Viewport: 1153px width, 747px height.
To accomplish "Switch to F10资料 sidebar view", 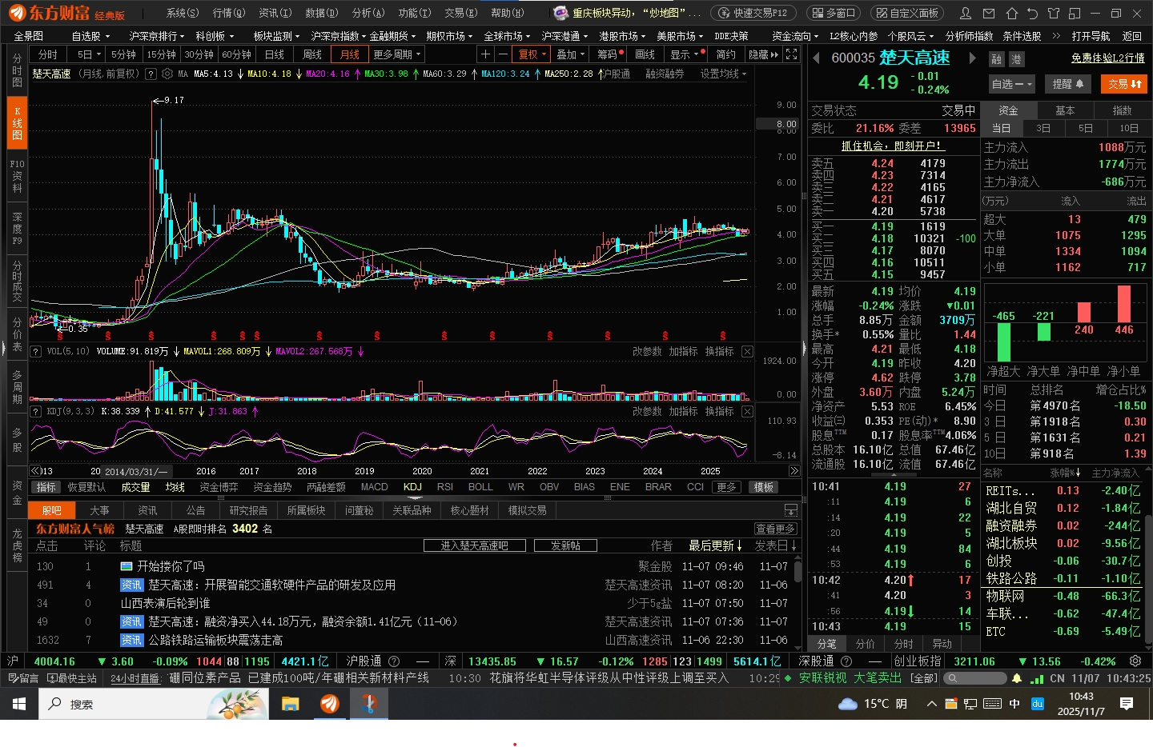I will coord(17,176).
